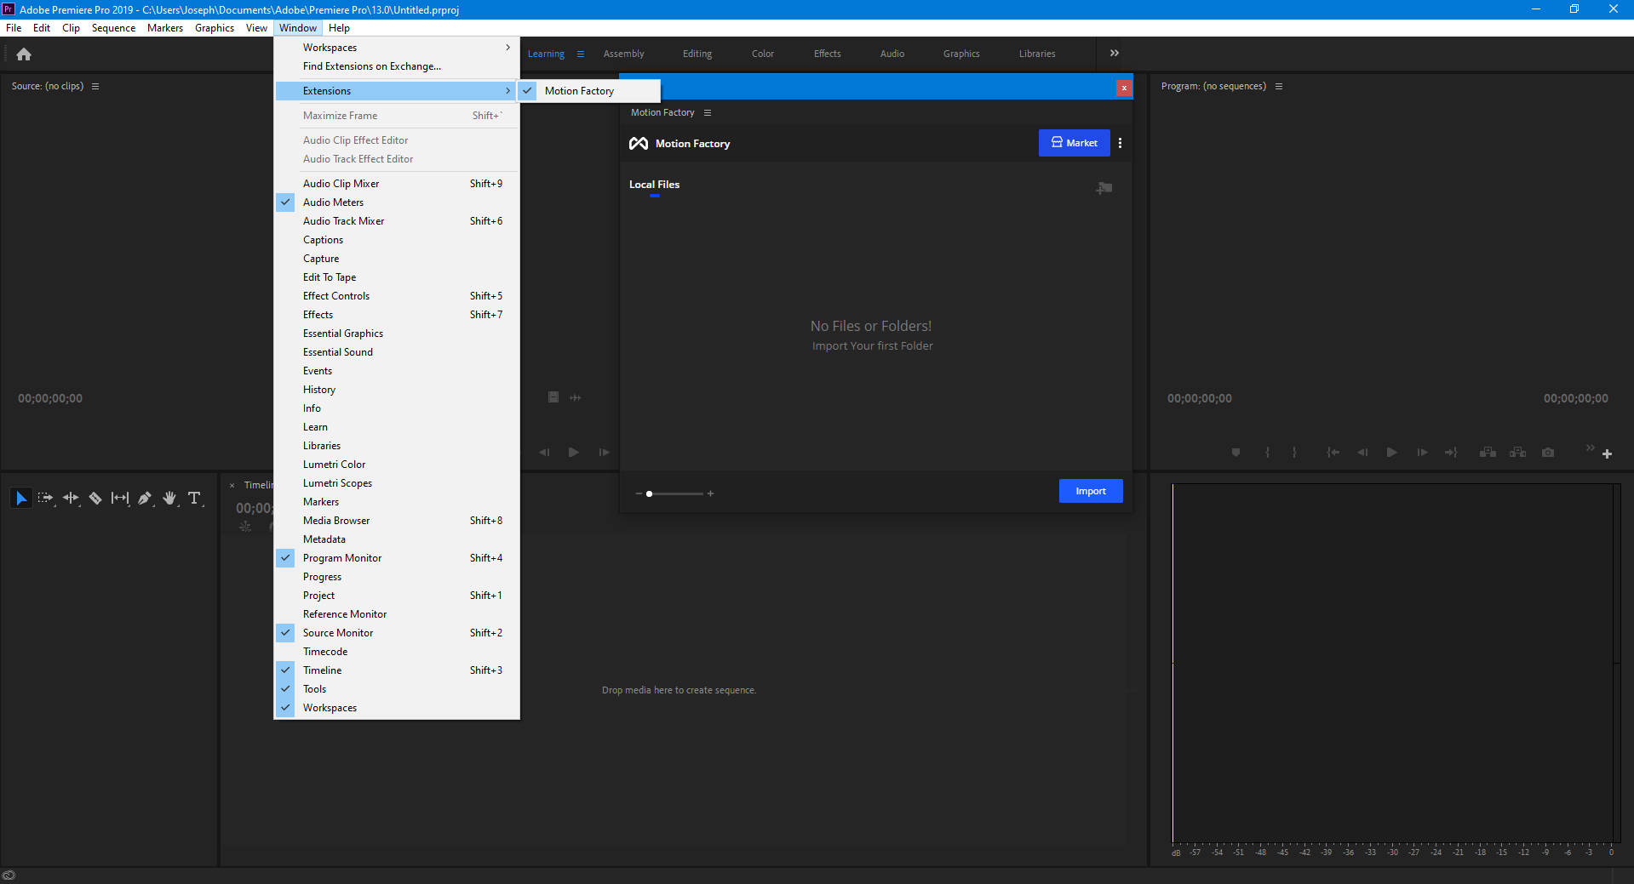This screenshot has width=1634, height=884.
Task: Open the Program monitor button editor plus
Action: tap(1607, 454)
